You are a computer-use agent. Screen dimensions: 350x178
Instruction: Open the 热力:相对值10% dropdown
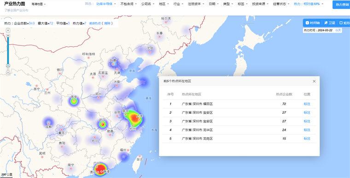pos(308,4)
